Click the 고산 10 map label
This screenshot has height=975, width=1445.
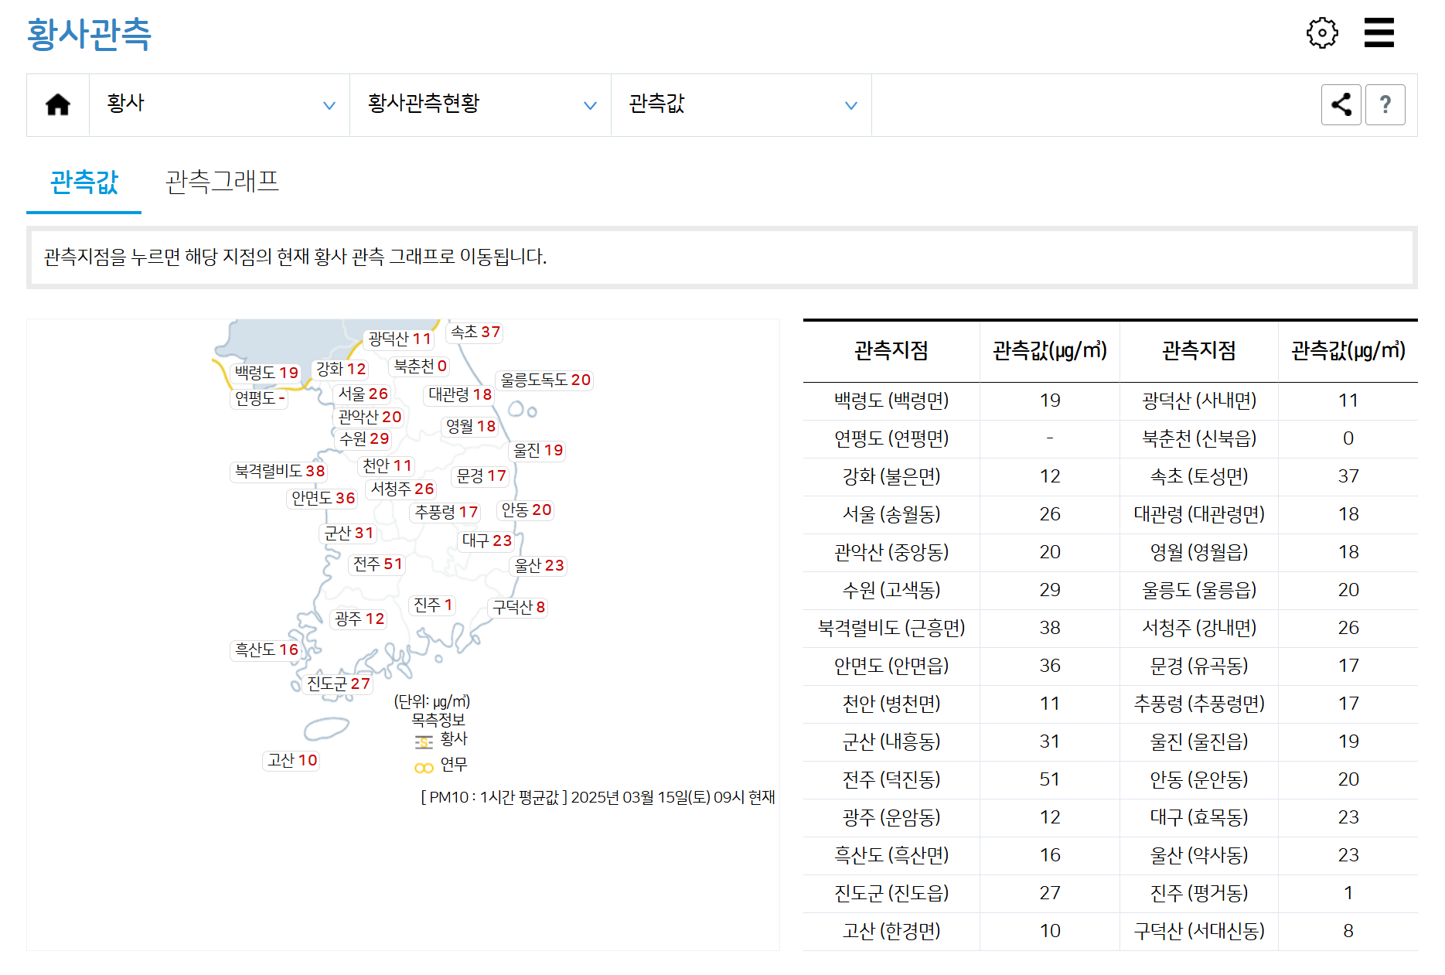(291, 760)
